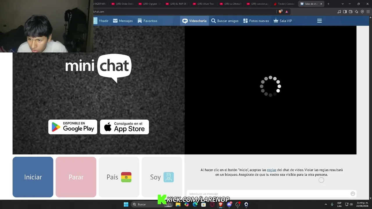Open Copilot from the taskbar
Viewport: 372px width, 209px height.
[187, 204]
